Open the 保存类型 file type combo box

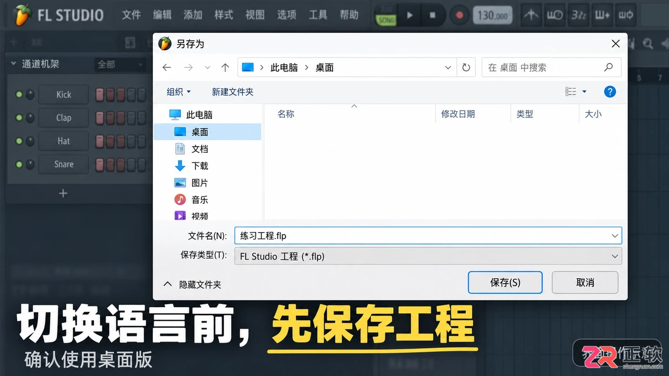tap(428, 256)
